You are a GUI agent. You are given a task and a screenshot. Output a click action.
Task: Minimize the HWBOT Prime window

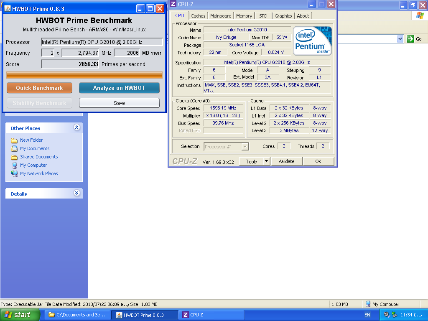140,9
